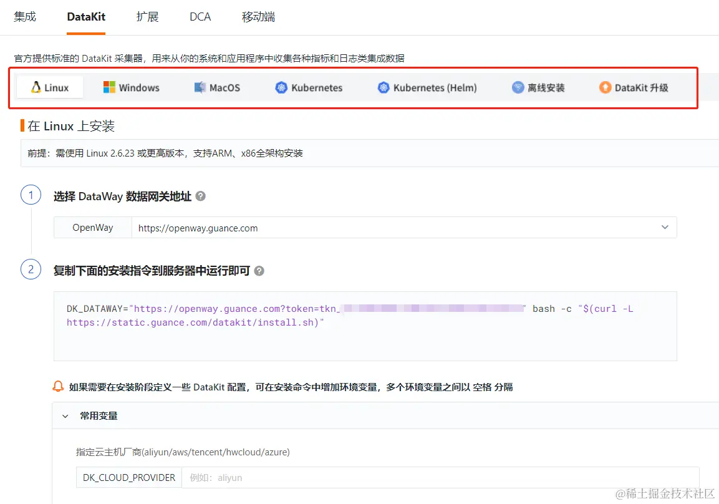Click the OpenWay label box

click(x=93, y=228)
